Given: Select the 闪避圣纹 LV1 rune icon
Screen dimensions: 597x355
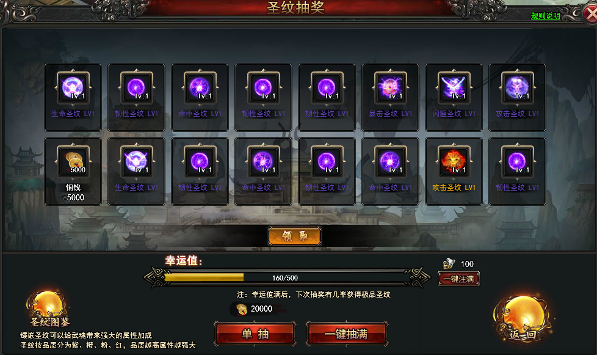Looking at the screenshot, I should 454,87.
